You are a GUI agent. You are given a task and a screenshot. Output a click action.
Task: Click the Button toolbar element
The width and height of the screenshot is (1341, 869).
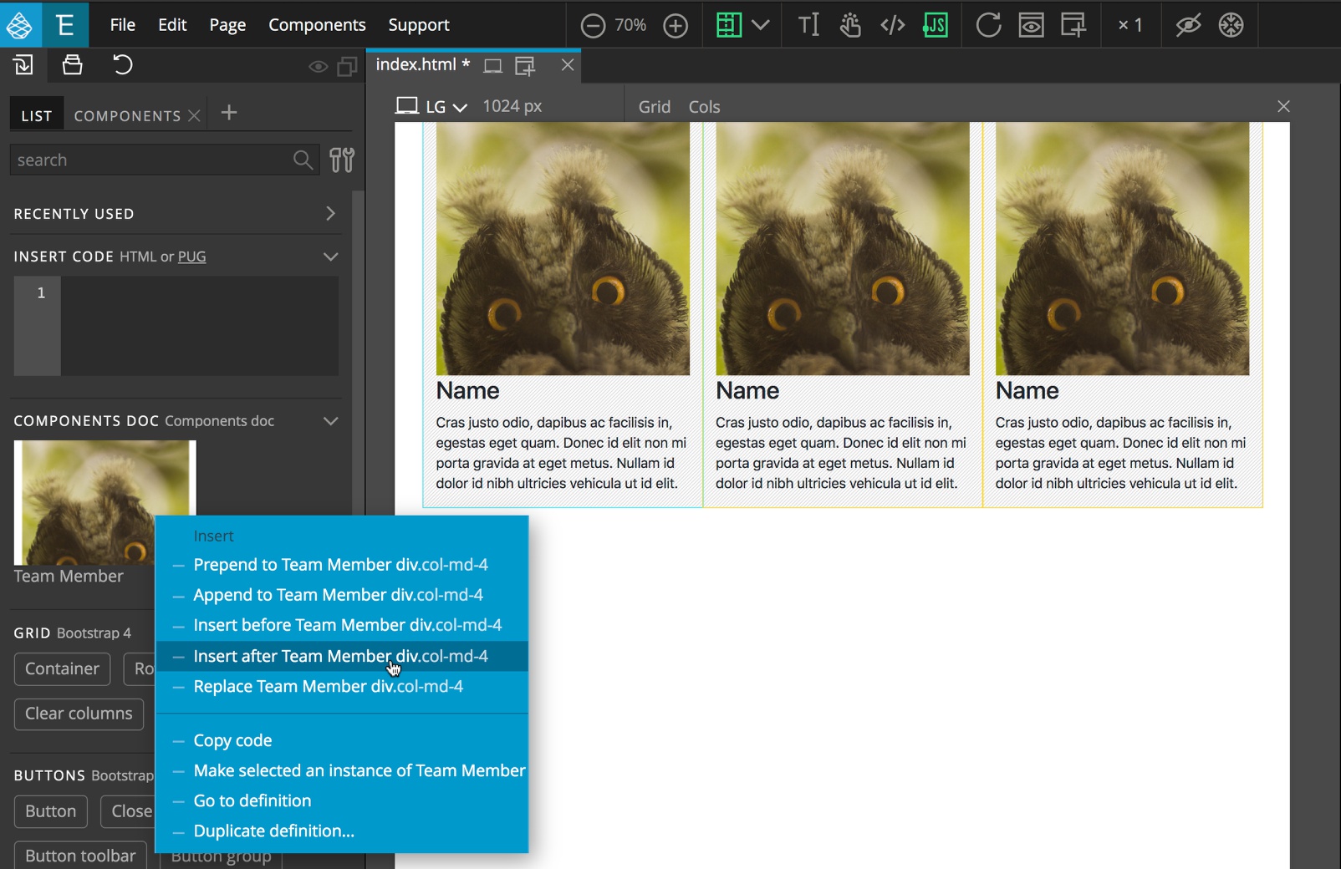coord(80,856)
